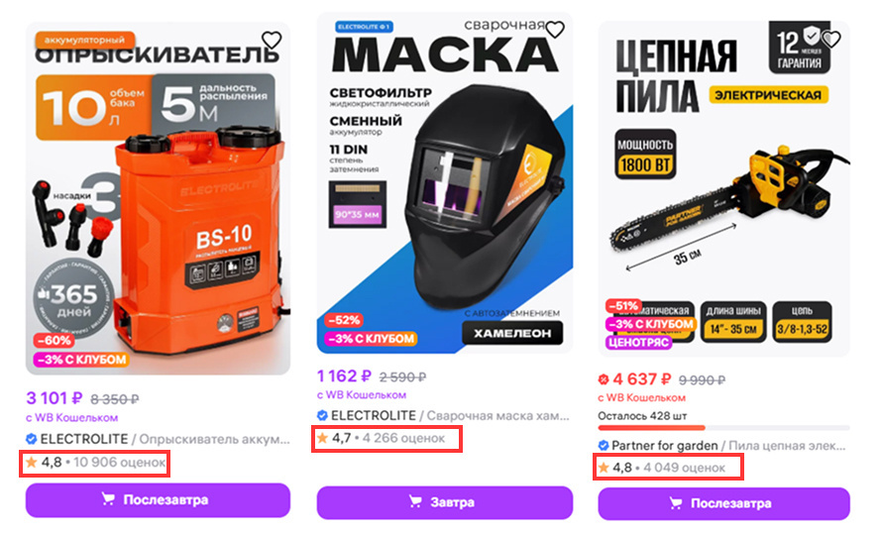Open the 4 266 оценок reviews link
Image resolution: width=880 pixels, height=536 pixels.
(403, 438)
